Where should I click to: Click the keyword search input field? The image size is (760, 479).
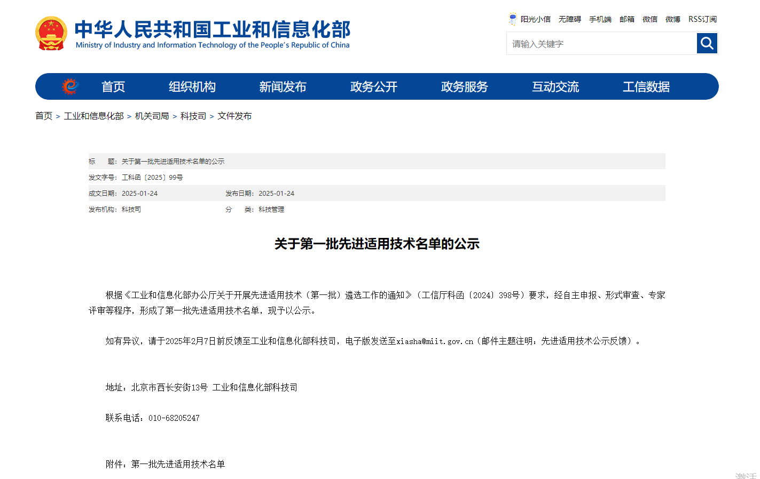point(601,44)
